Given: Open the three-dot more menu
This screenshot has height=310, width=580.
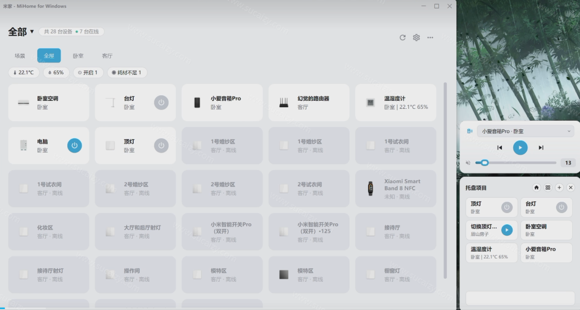Looking at the screenshot, I should pos(430,37).
